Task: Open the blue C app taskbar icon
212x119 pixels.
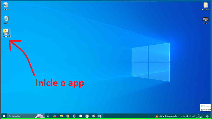Action: (74, 116)
